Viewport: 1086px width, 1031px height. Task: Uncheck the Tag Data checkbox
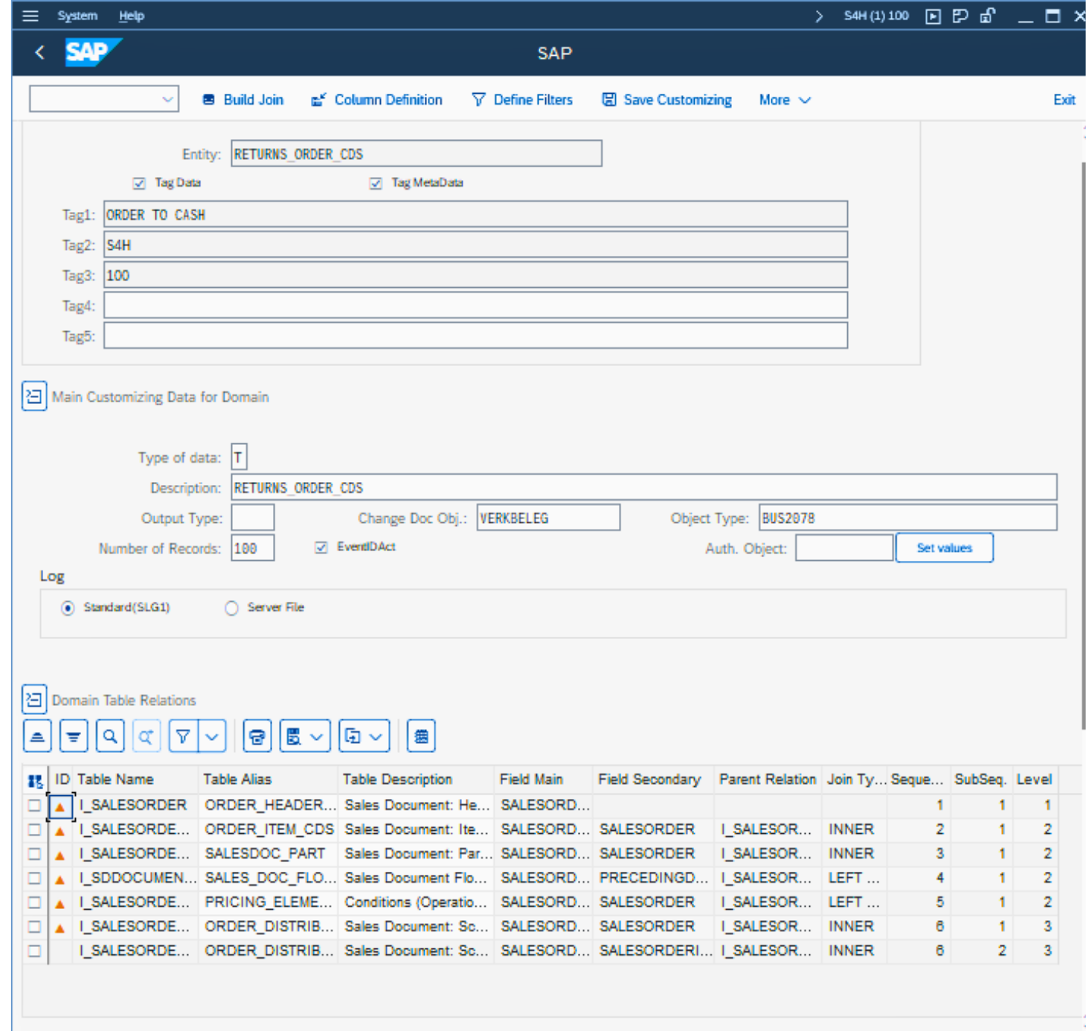[139, 183]
